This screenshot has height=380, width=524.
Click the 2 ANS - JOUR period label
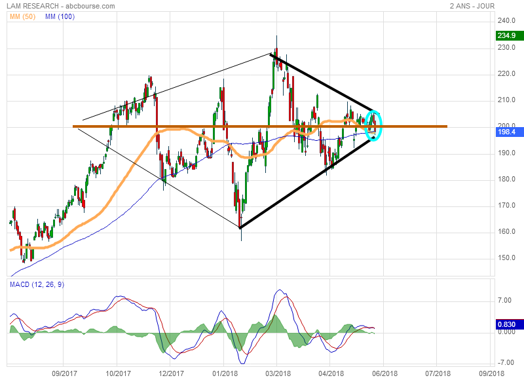[x=472, y=6]
